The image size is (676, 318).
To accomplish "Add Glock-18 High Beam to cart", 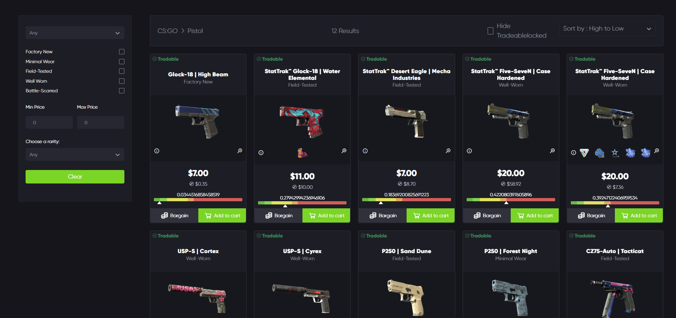I will [x=222, y=215].
